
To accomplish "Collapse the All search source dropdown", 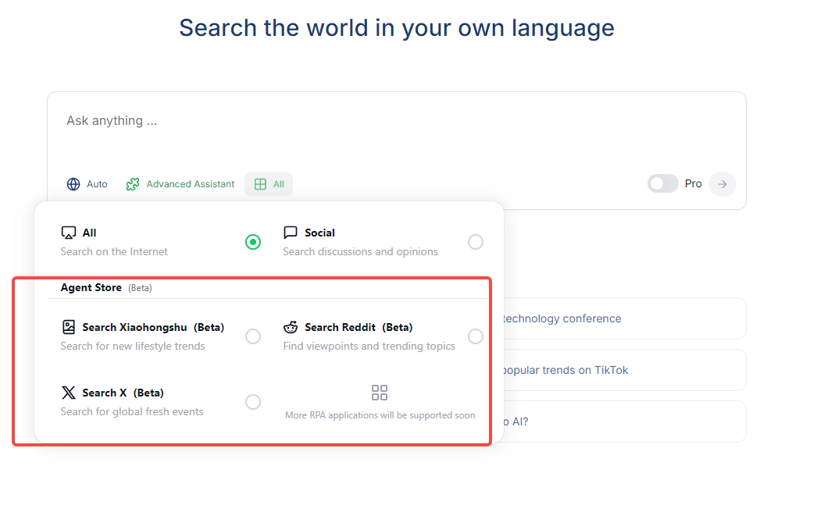I will coord(269,184).
